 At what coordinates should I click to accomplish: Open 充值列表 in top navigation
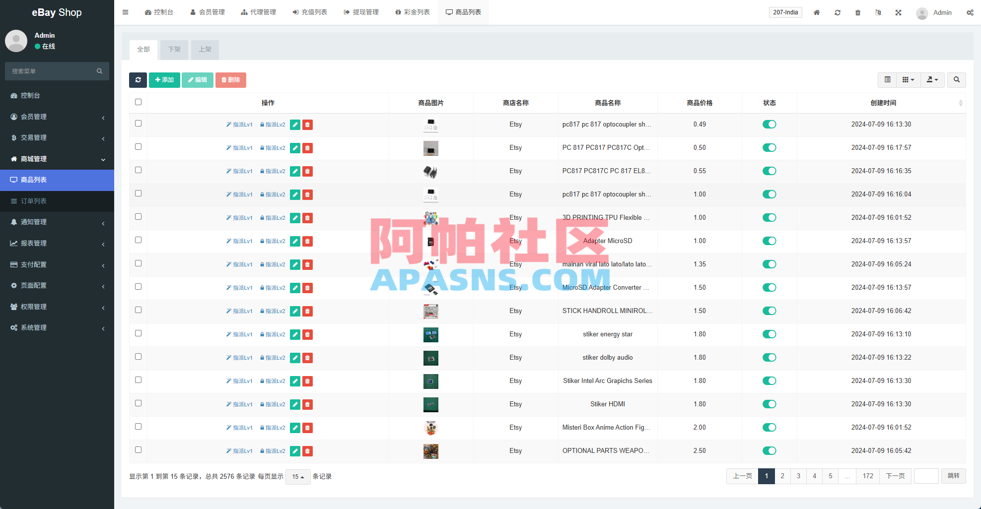click(x=310, y=12)
